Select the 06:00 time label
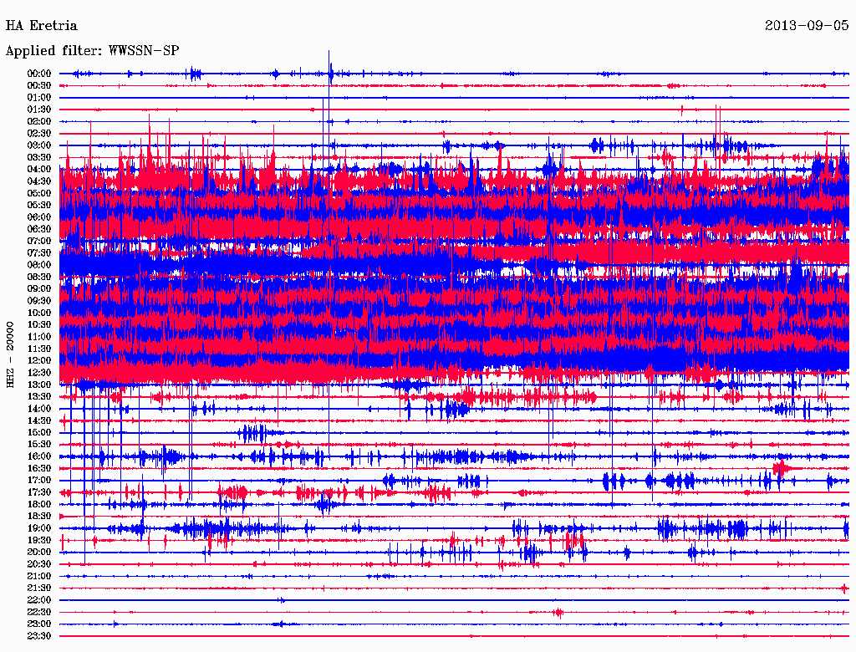The width and height of the screenshot is (856, 652). click(x=39, y=216)
